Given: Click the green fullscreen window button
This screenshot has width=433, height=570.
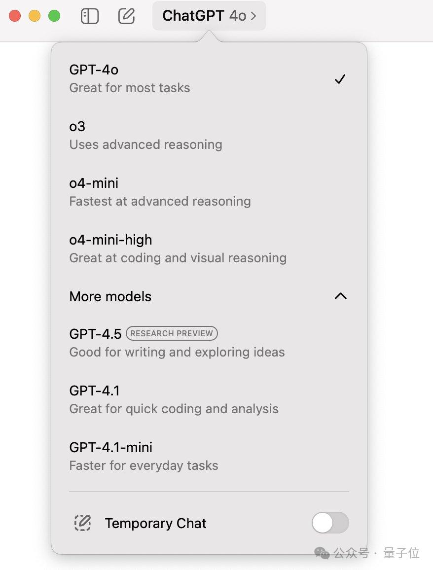Looking at the screenshot, I should click(54, 16).
